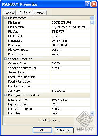The image size is (98, 136).
Task: Close the DSCN0071 Properties dialog
Action: coord(94,4)
